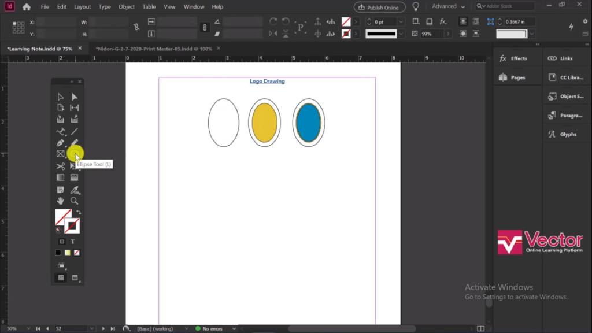Image resolution: width=592 pixels, height=333 pixels.
Task: Open the Window menu
Action: pos(194,7)
